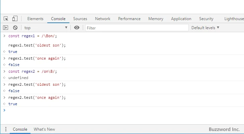Expand the Default levels dropdown
This screenshot has width=244, height=134.
[x=205, y=28]
